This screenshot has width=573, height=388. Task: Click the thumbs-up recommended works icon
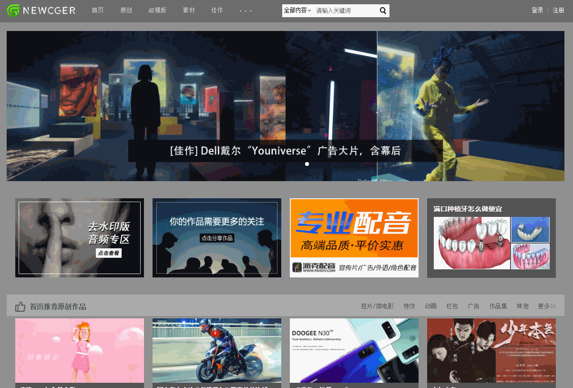(20, 306)
